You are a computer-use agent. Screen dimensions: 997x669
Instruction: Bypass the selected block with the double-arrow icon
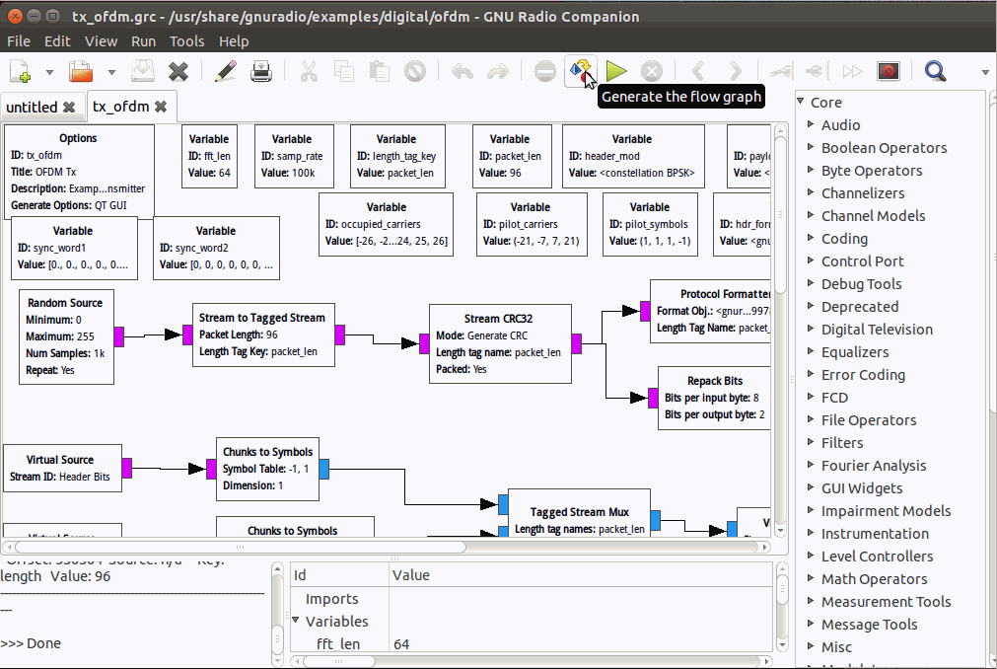click(852, 71)
